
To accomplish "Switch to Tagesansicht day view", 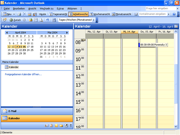I will coord(58,14).
